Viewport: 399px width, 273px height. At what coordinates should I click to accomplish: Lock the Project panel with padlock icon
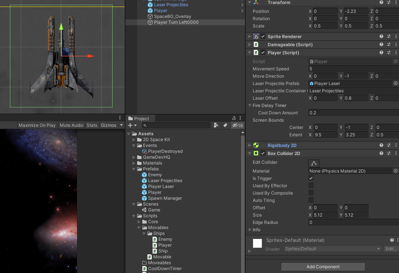234,118
